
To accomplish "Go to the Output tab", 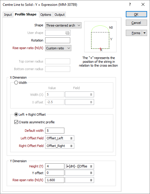I will (59, 15).
